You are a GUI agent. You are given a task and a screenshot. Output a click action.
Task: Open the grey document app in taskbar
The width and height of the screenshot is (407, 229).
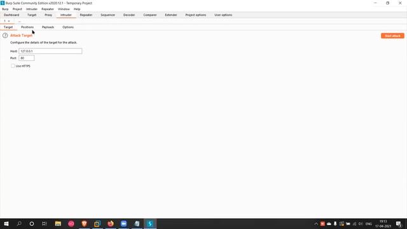137,223
